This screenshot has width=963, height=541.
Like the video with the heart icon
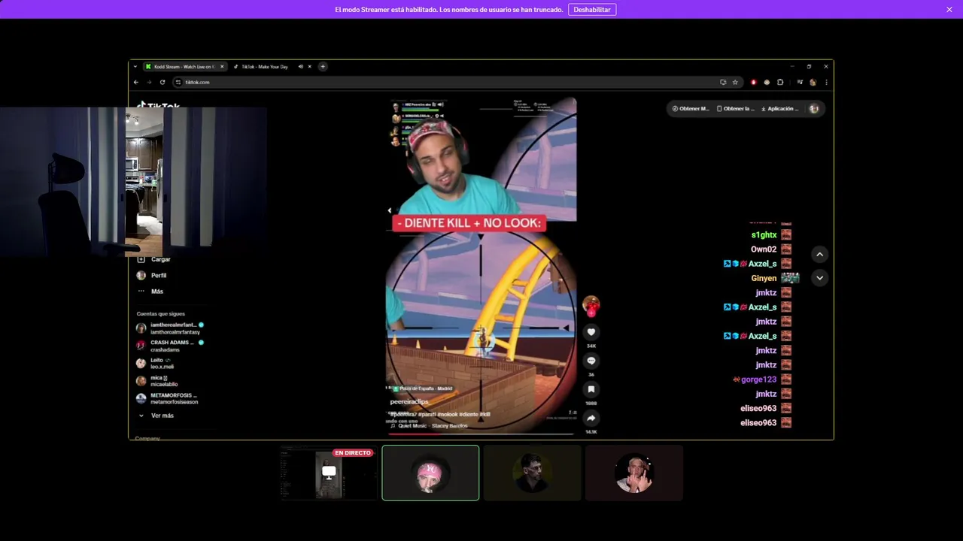pos(591,332)
